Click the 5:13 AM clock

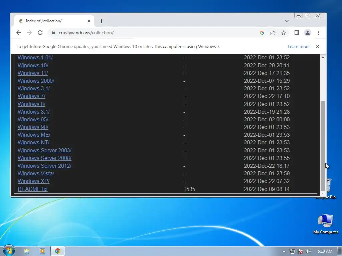pyautogui.click(x=325, y=251)
